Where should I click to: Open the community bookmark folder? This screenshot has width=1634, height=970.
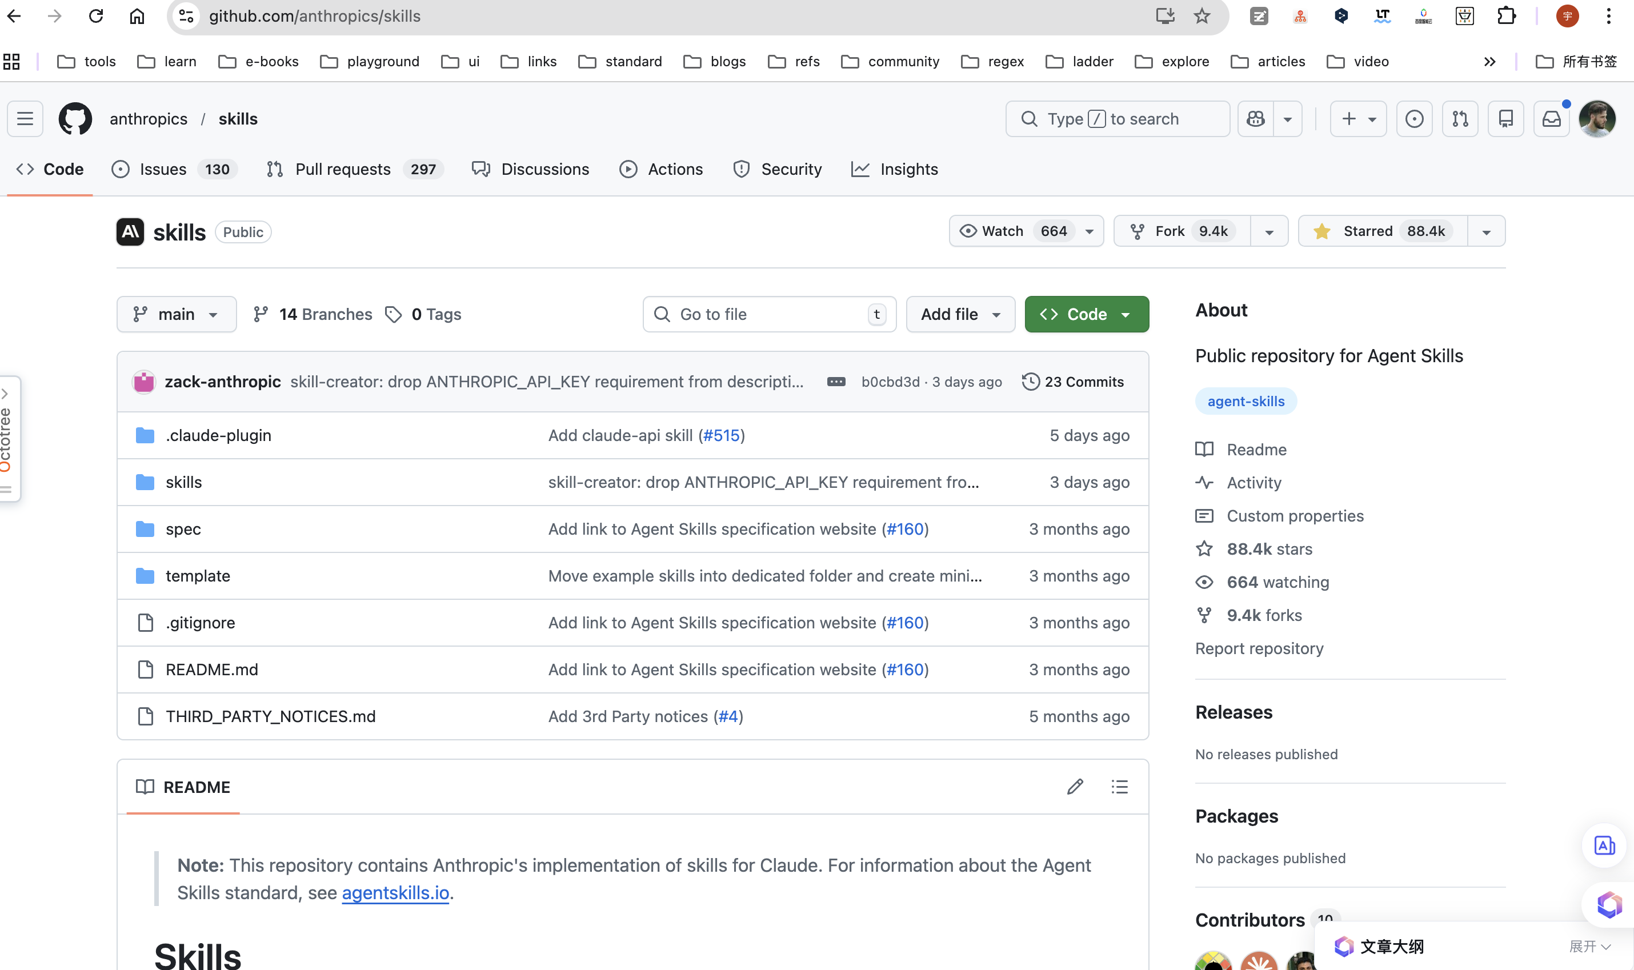click(x=890, y=62)
